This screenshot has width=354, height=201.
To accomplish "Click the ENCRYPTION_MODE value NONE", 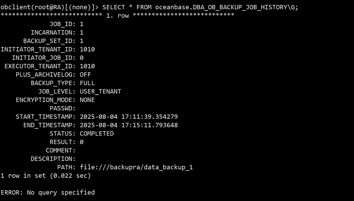I will (x=87, y=100).
